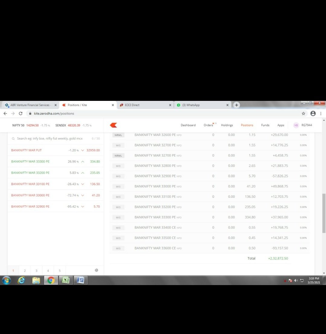
Task: Click down chevron on BANKNIFTY MAR 32900 PE watchlist row
Action: point(83,207)
